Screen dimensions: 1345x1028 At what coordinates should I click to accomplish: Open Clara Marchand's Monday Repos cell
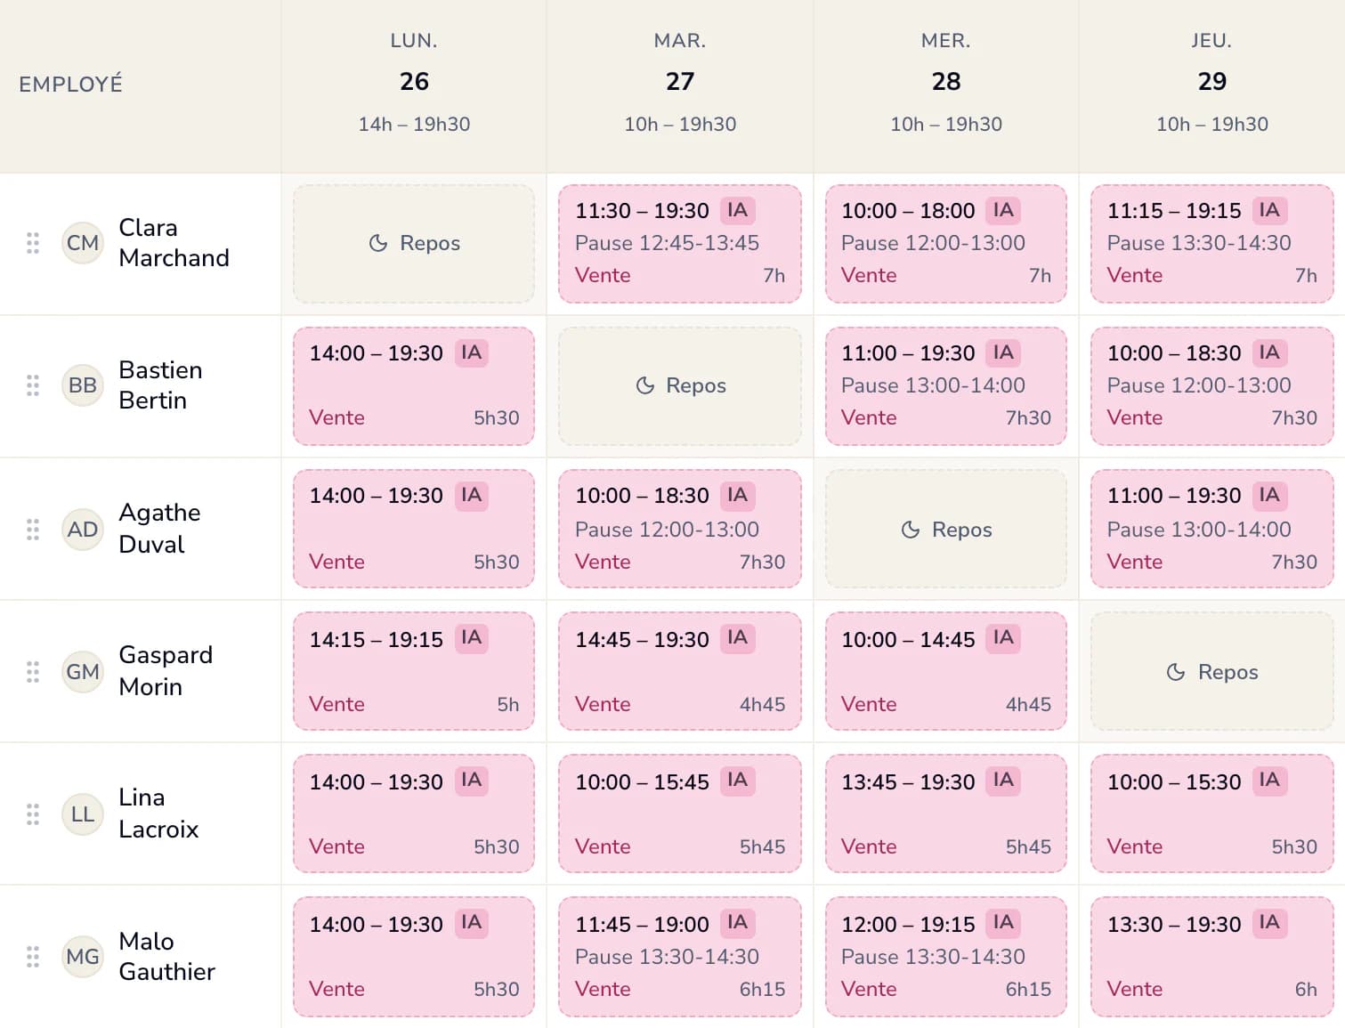pos(414,243)
